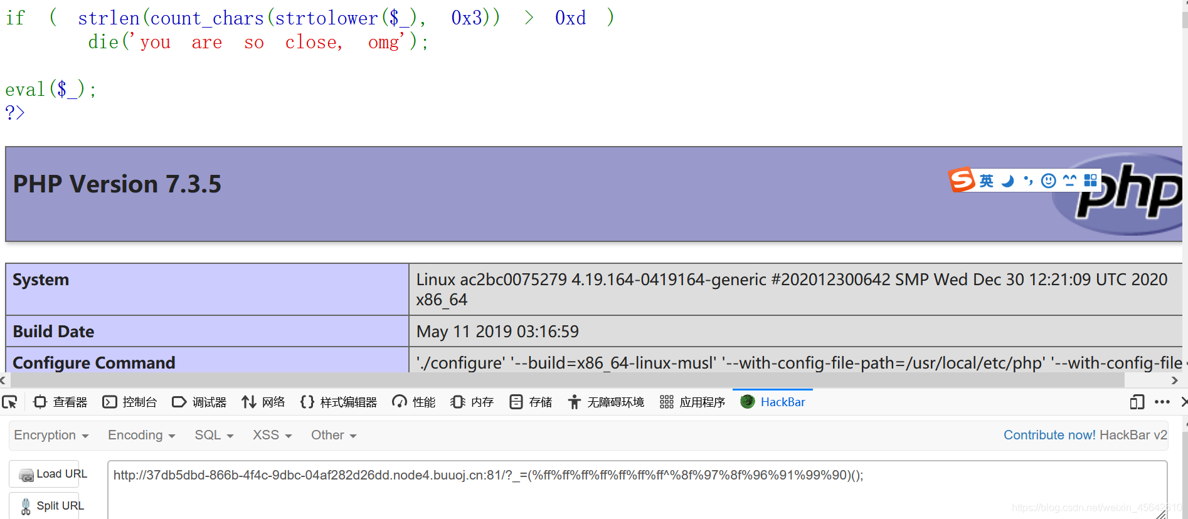Toggle the Sogou 英 language mode
Viewport: 1188px width, 519px height.
coord(987,181)
